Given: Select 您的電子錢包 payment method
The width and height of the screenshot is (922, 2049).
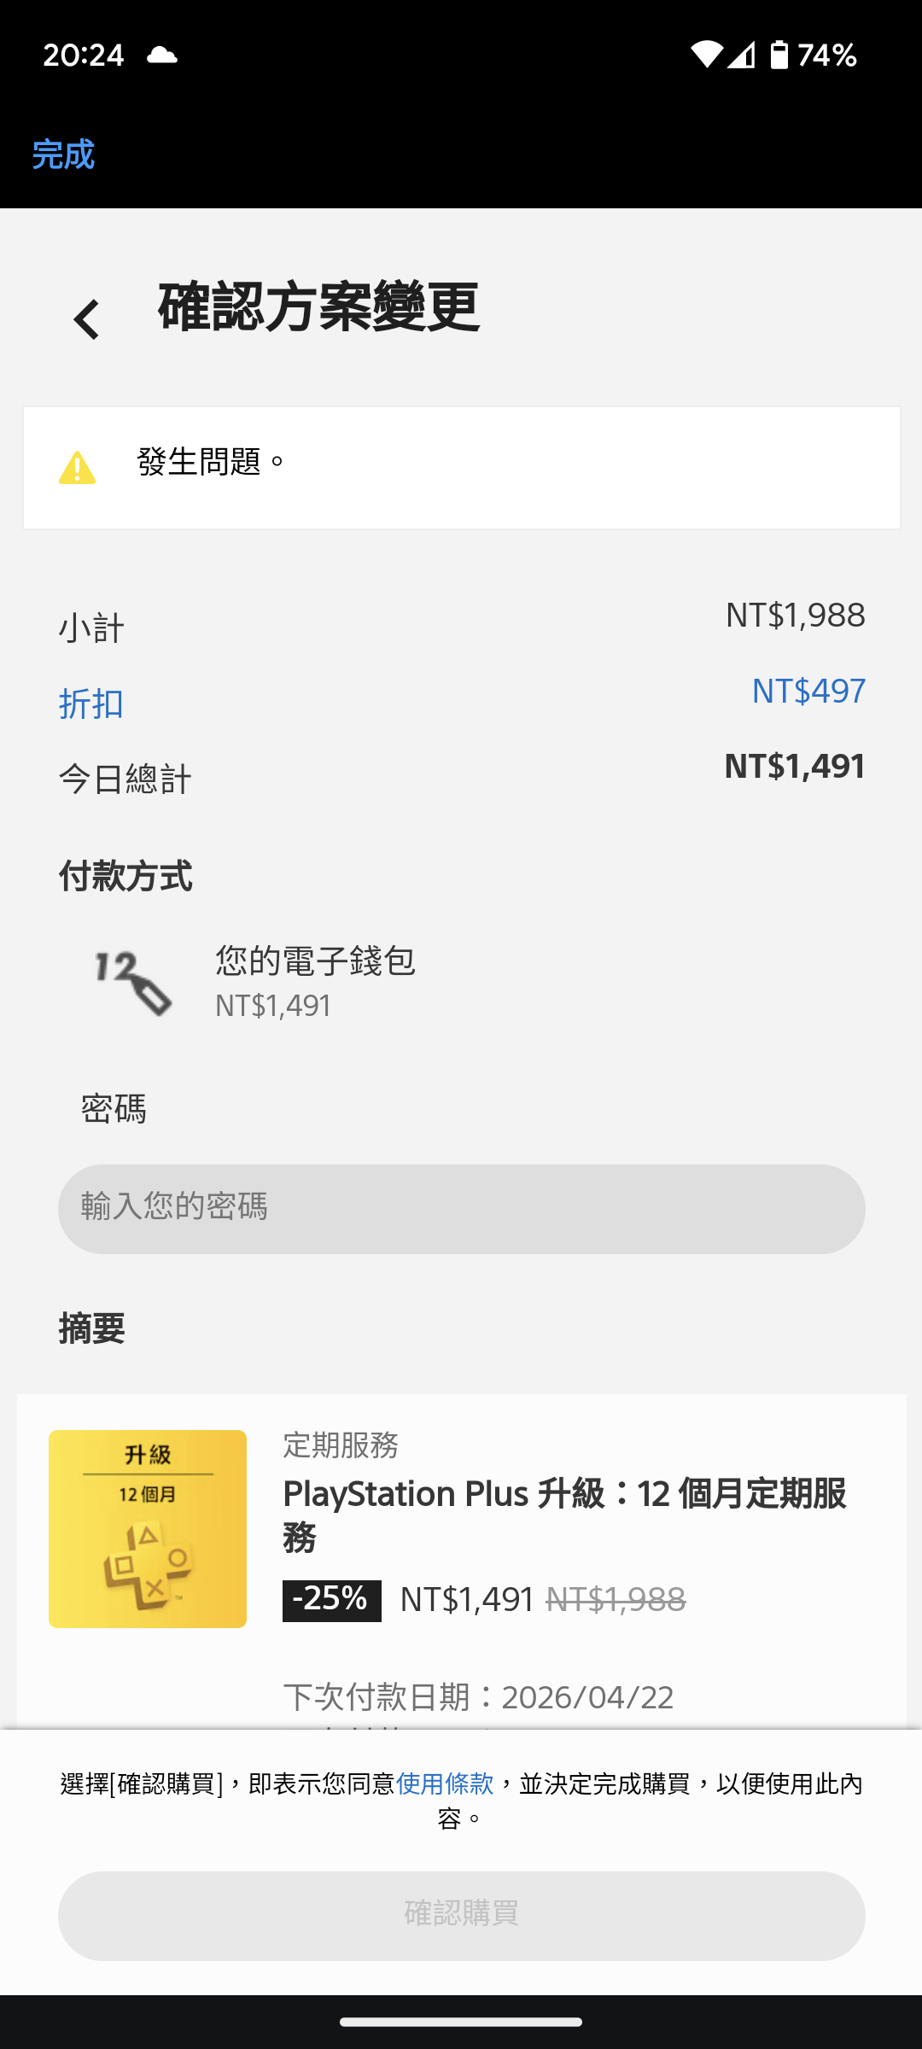Looking at the screenshot, I should pos(315,961).
